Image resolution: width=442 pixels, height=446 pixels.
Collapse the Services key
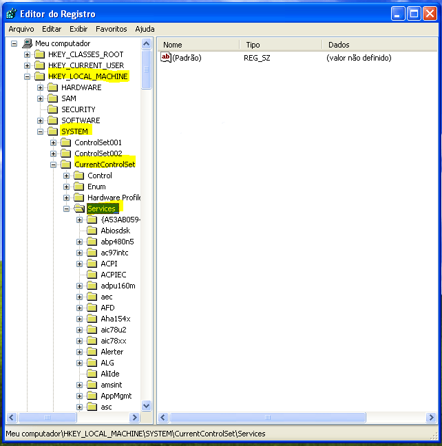tap(67, 209)
